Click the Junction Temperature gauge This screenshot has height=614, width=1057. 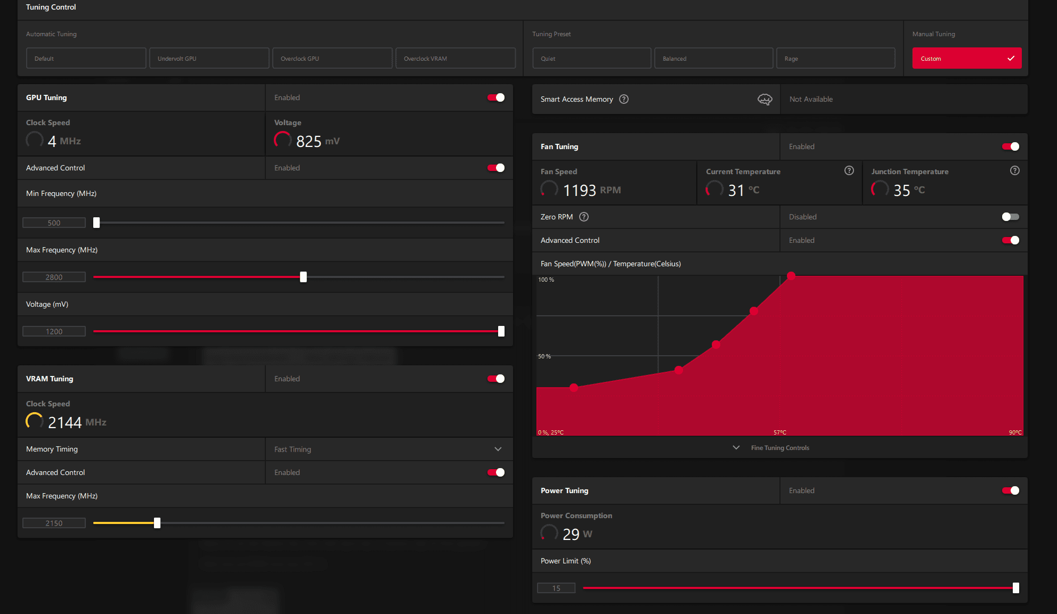[880, 190]
